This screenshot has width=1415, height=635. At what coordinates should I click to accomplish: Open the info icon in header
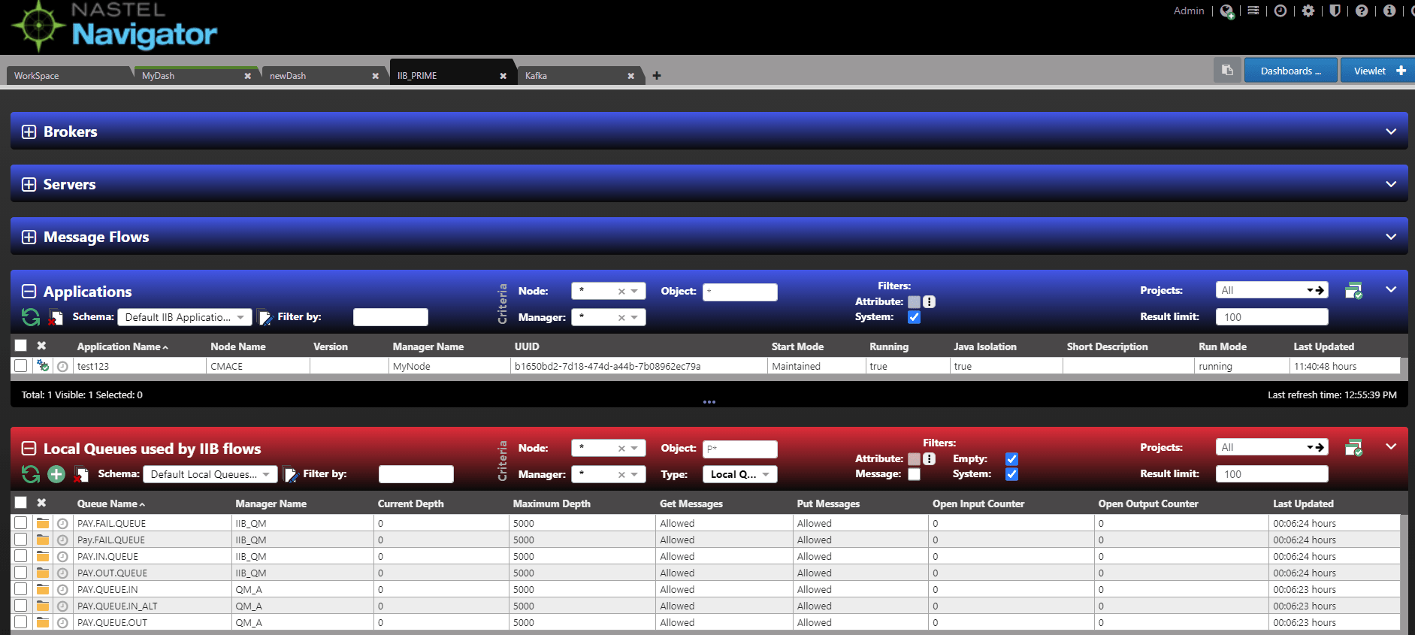click(1389, 11)
